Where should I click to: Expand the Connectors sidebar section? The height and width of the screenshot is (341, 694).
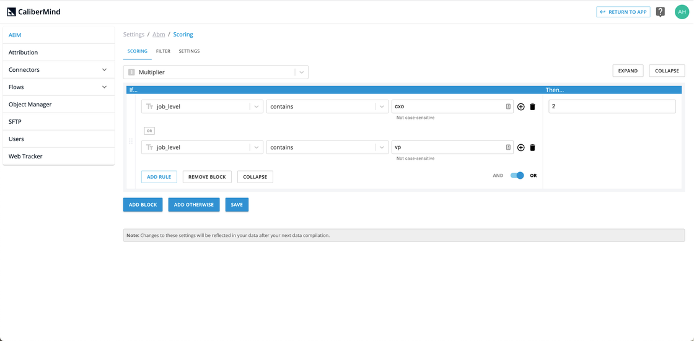click(58, 70)
